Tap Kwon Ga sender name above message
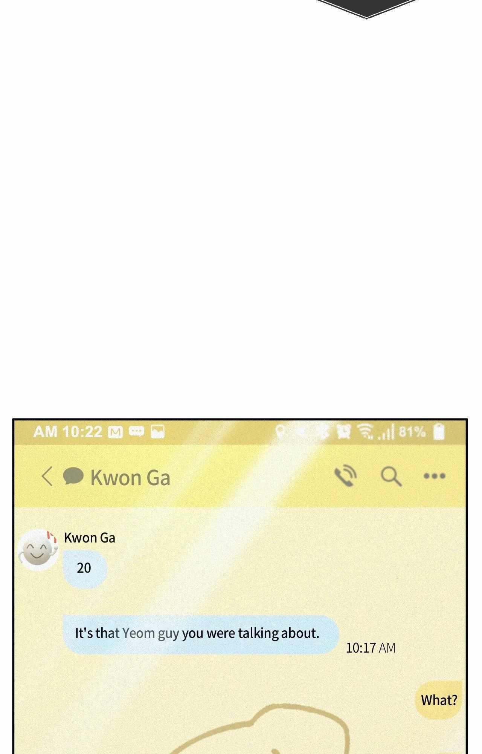 tap(90, 538)
